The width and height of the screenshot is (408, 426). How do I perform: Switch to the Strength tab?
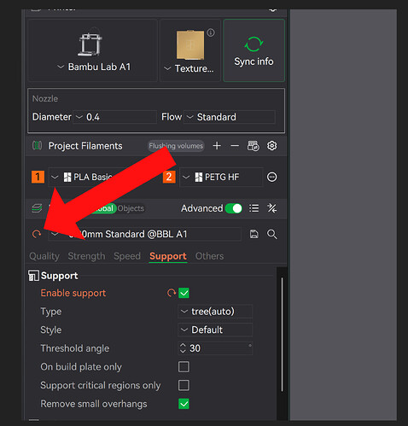86,256
